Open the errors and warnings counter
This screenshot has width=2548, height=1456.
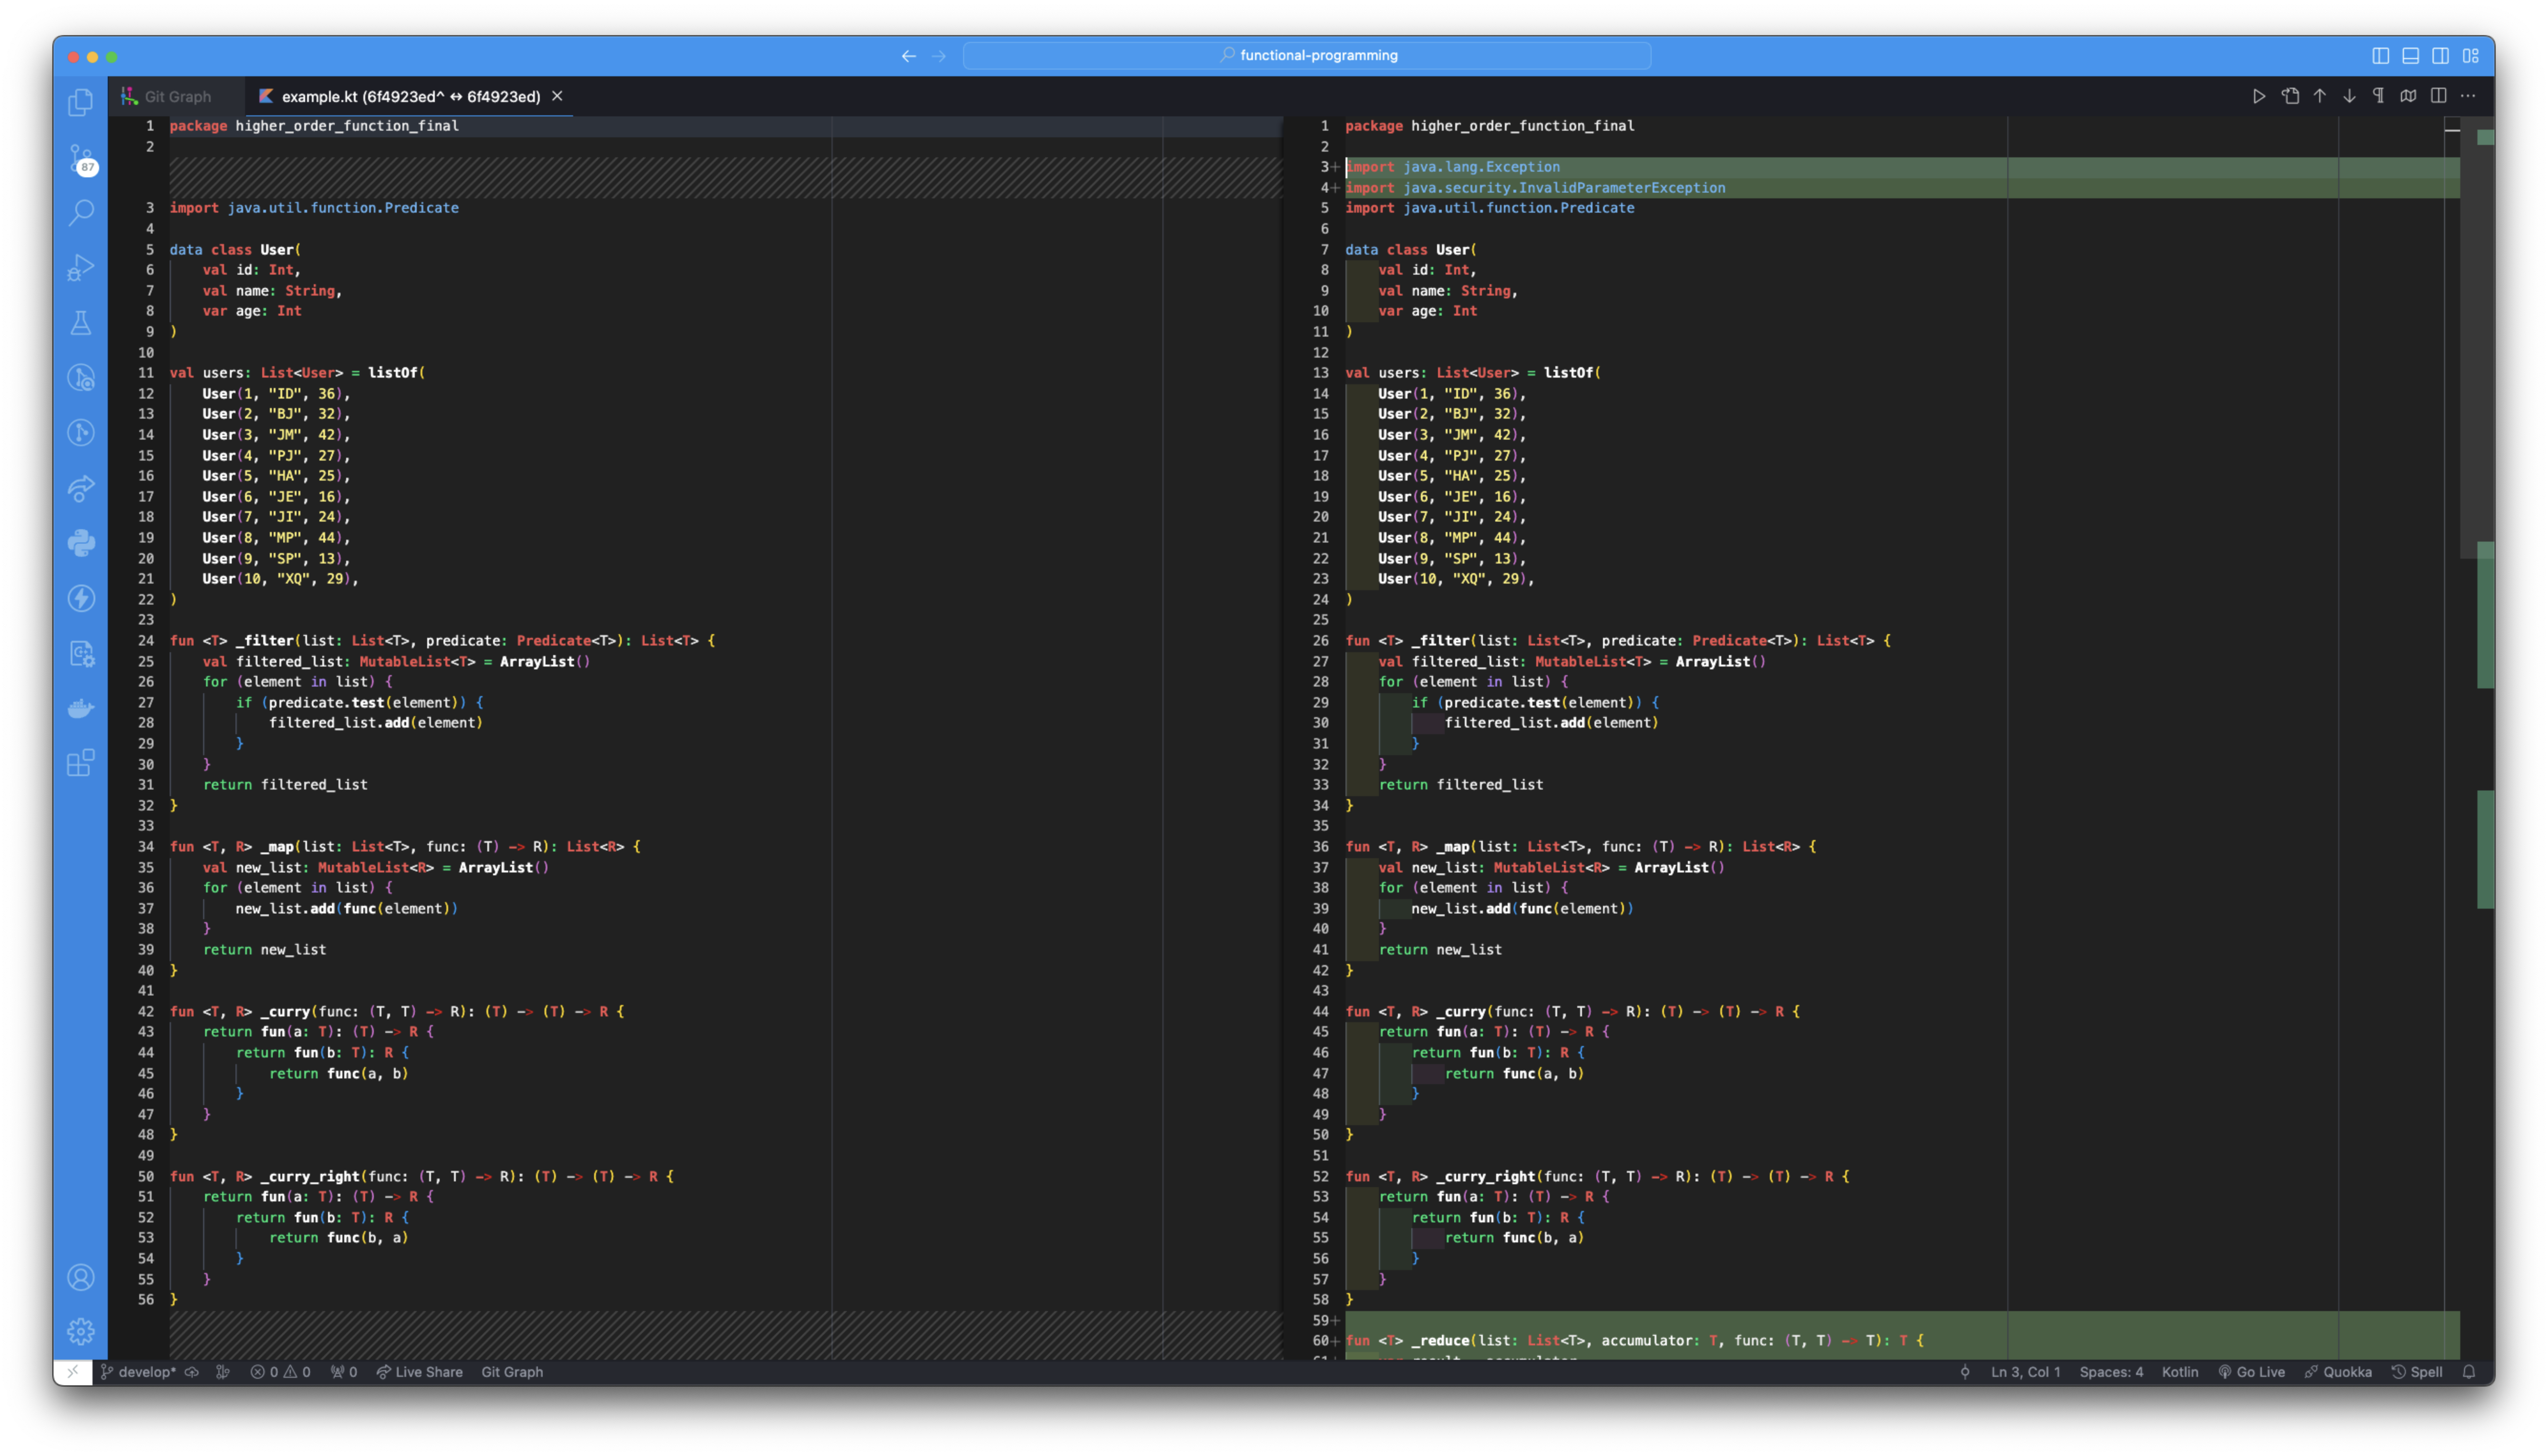click(280, 1372)
